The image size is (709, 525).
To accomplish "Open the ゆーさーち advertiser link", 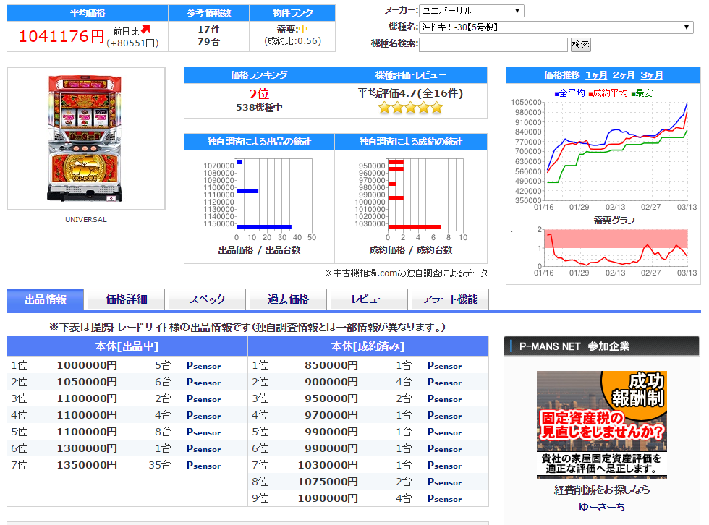I will (x=601, y=507).
